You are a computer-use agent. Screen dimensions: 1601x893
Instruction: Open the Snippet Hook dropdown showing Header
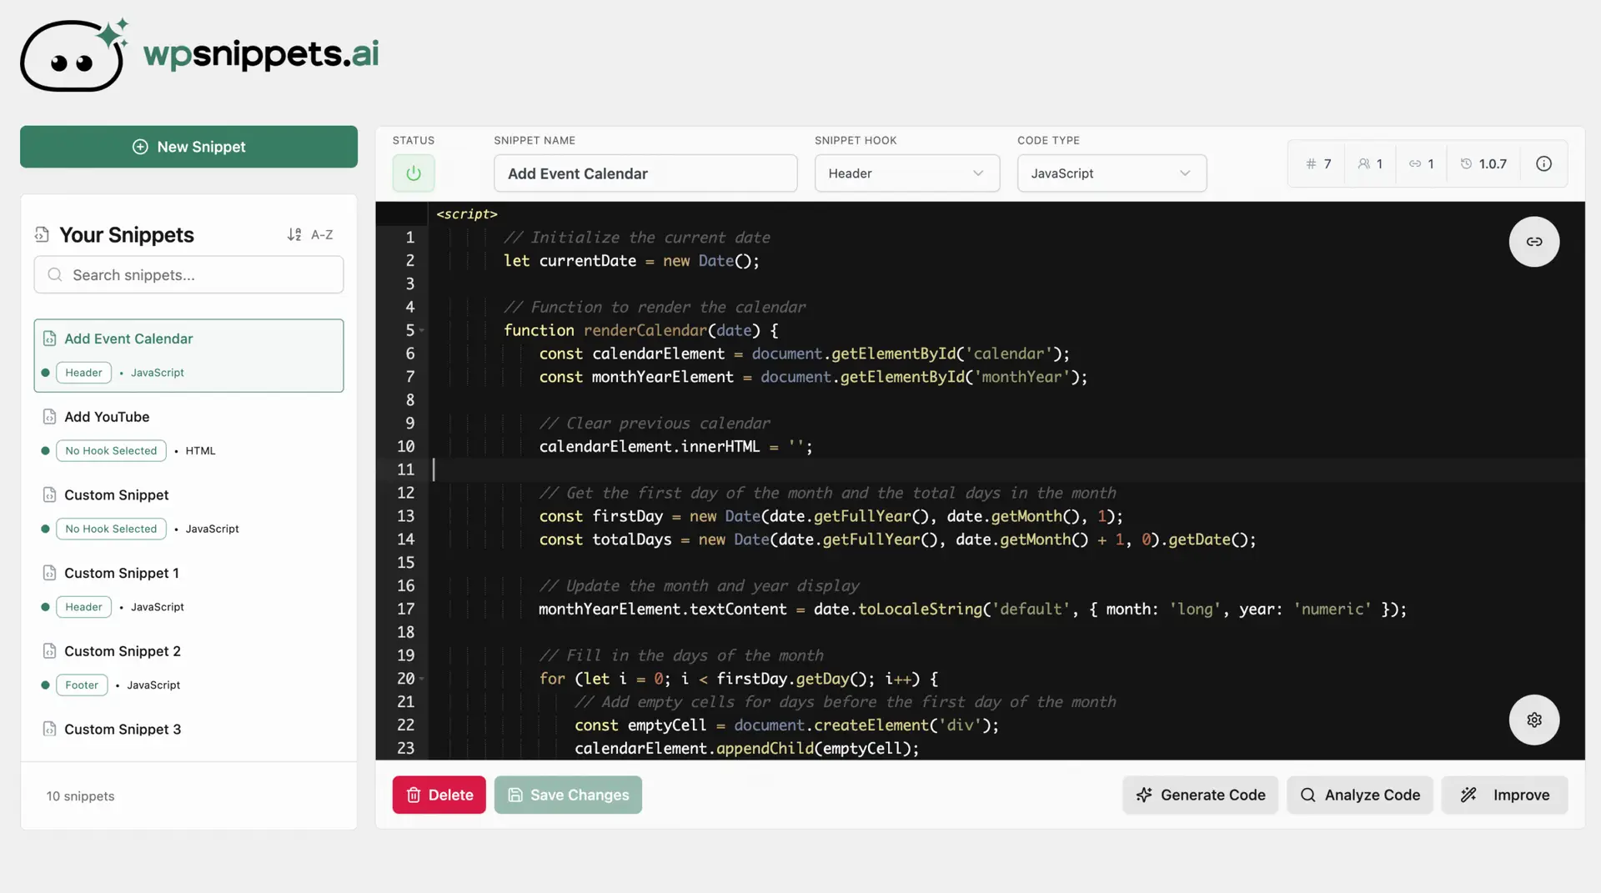click(906, 173)
